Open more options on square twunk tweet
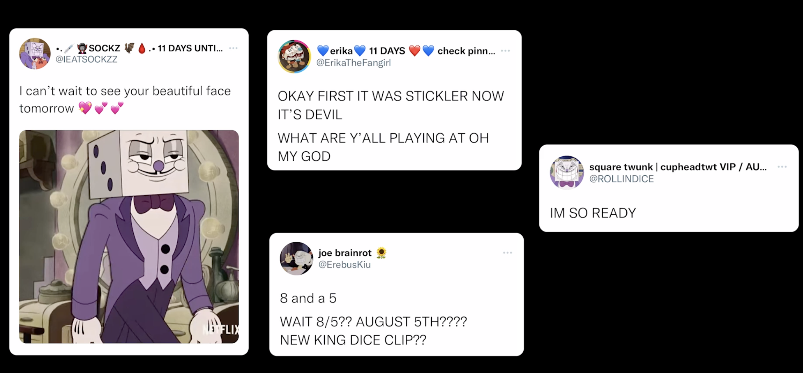Screen dimensions: 803x373 pos(782,167)
